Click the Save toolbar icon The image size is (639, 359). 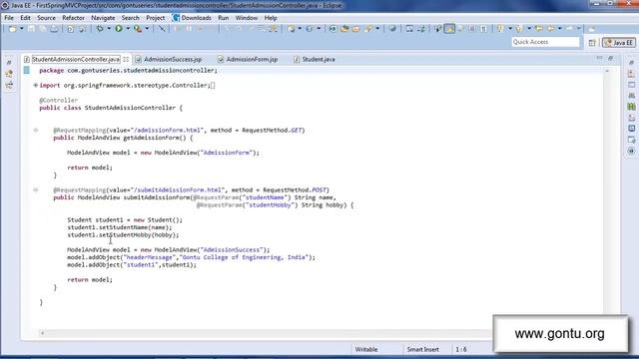(x=31, y=29)
